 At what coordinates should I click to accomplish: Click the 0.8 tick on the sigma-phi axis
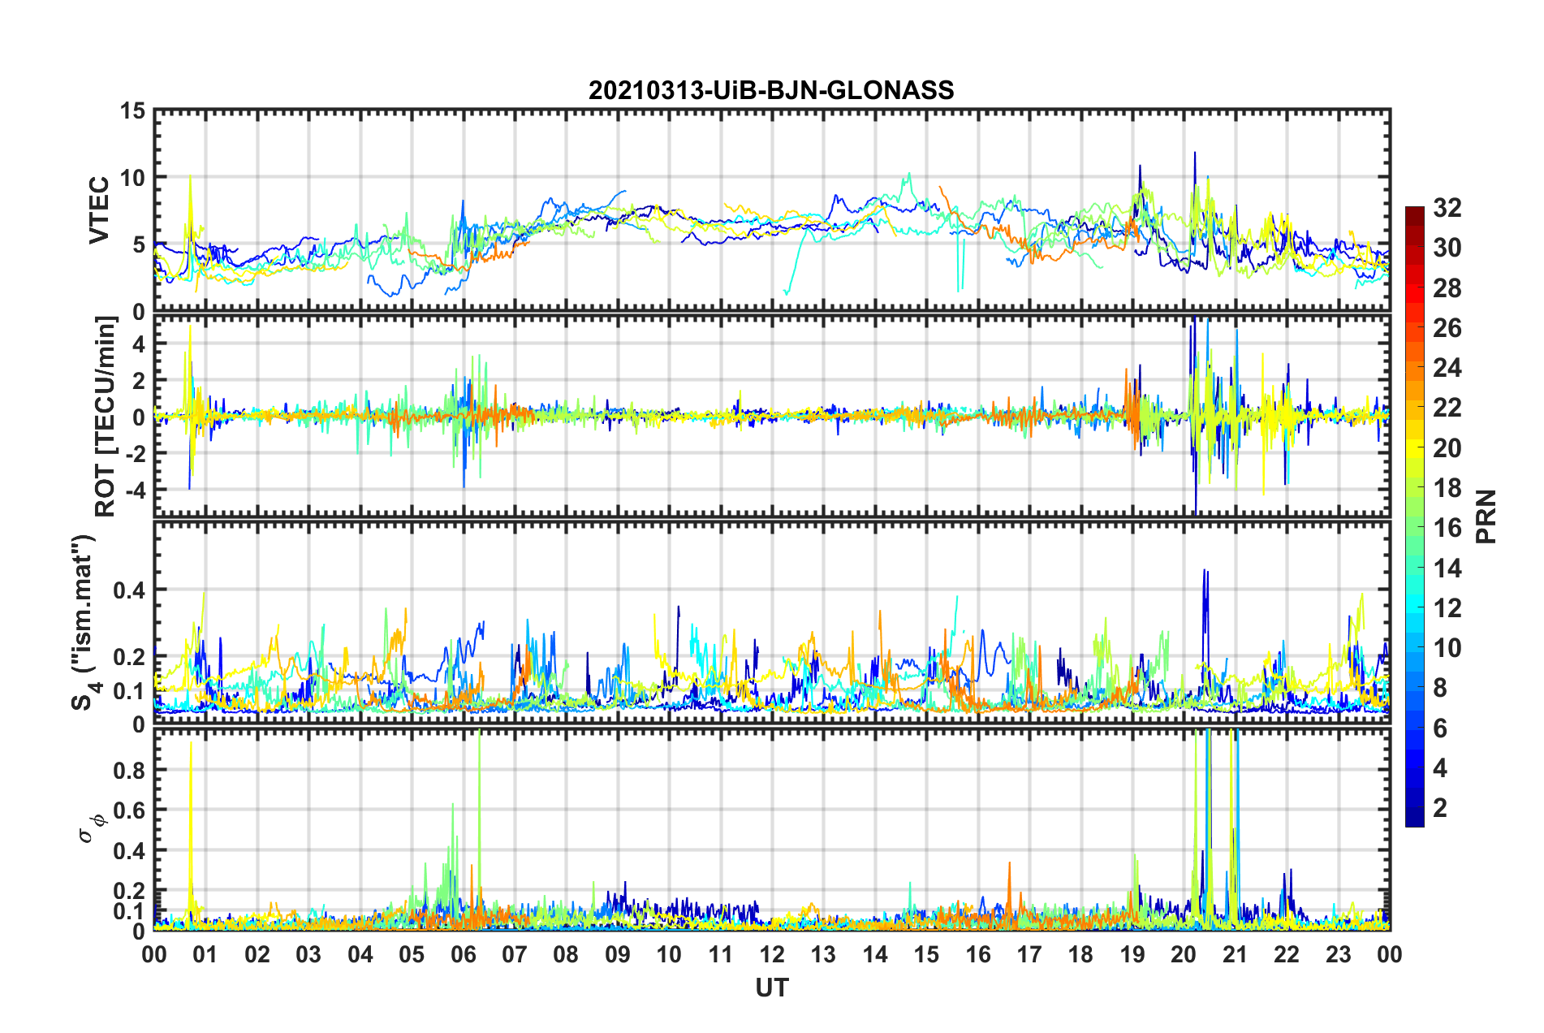130,770
